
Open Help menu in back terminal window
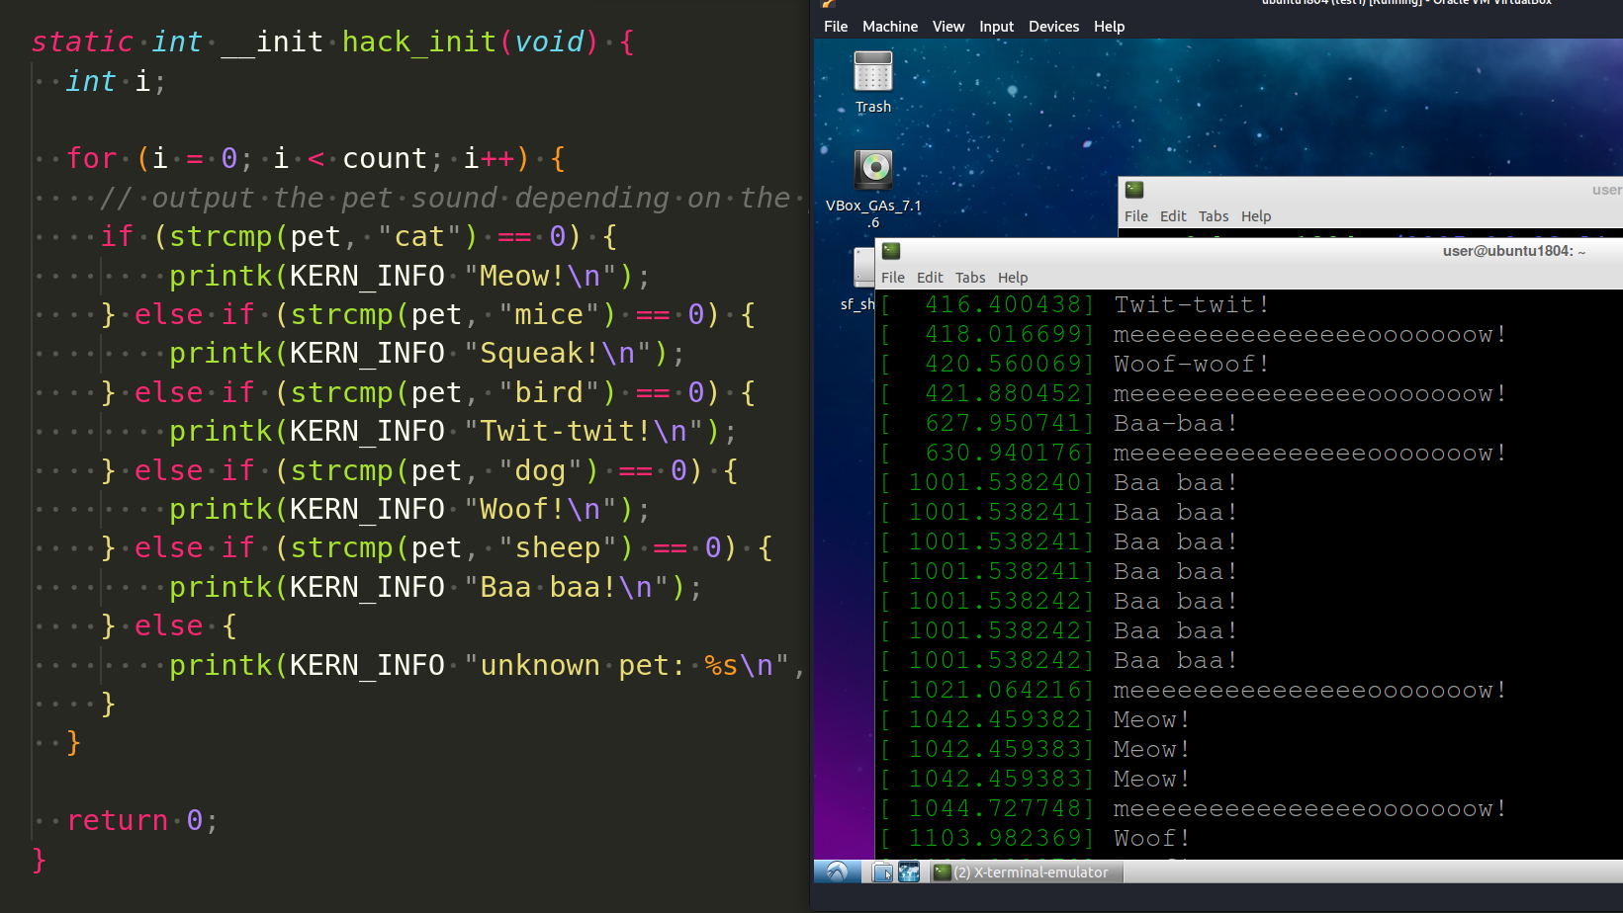[1256, 216]
